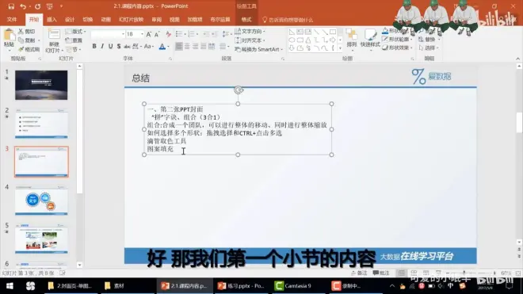Click 替换 (Replace) in editing group
The width and height of the screenshot is (523, 294).
pos(429,40)
